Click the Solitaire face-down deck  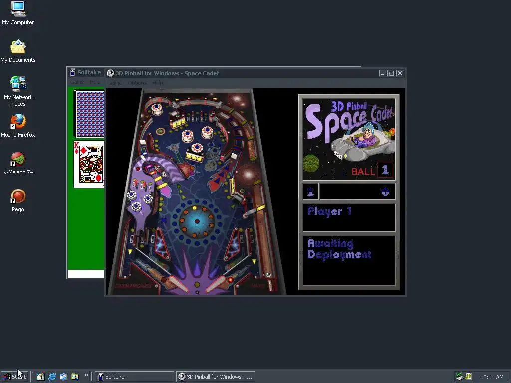tap(90, 114)
